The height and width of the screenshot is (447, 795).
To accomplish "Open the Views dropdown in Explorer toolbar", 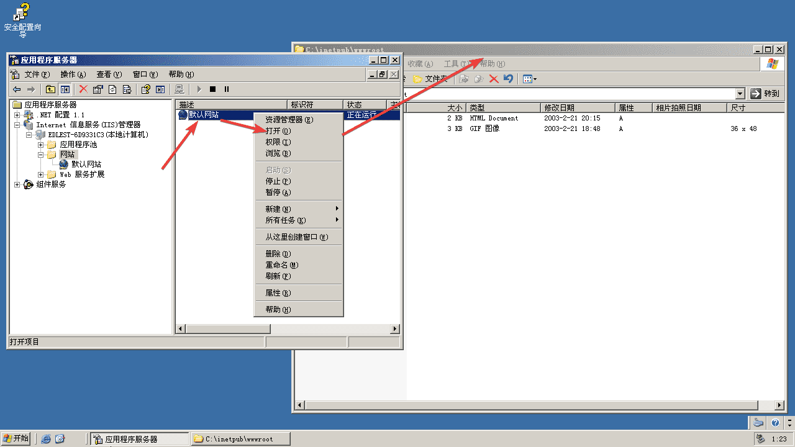I will (530, 79).
